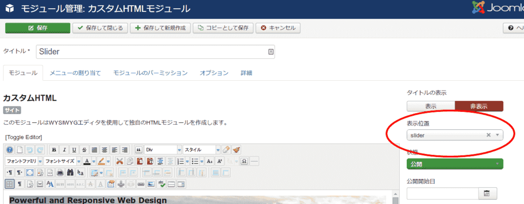Open モジュールのパーミッション tab
The height and width of the screenshot is (204, 524).
click(x=150, y=73)
